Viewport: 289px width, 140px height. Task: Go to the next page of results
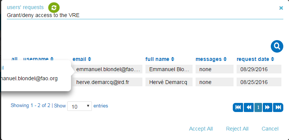point(267,107)
